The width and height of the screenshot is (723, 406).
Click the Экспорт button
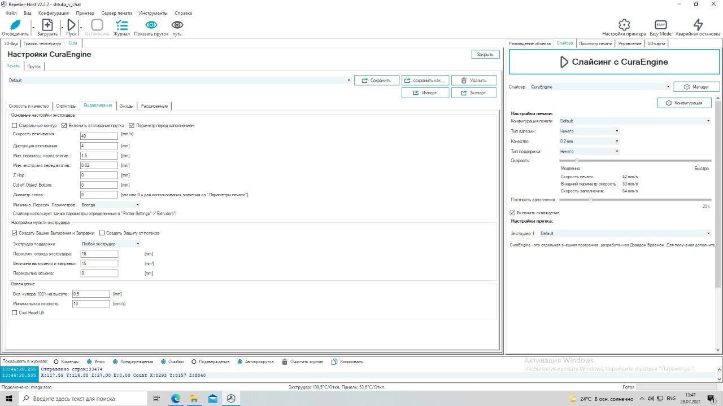pyautogui.click(x=474, y=93)
